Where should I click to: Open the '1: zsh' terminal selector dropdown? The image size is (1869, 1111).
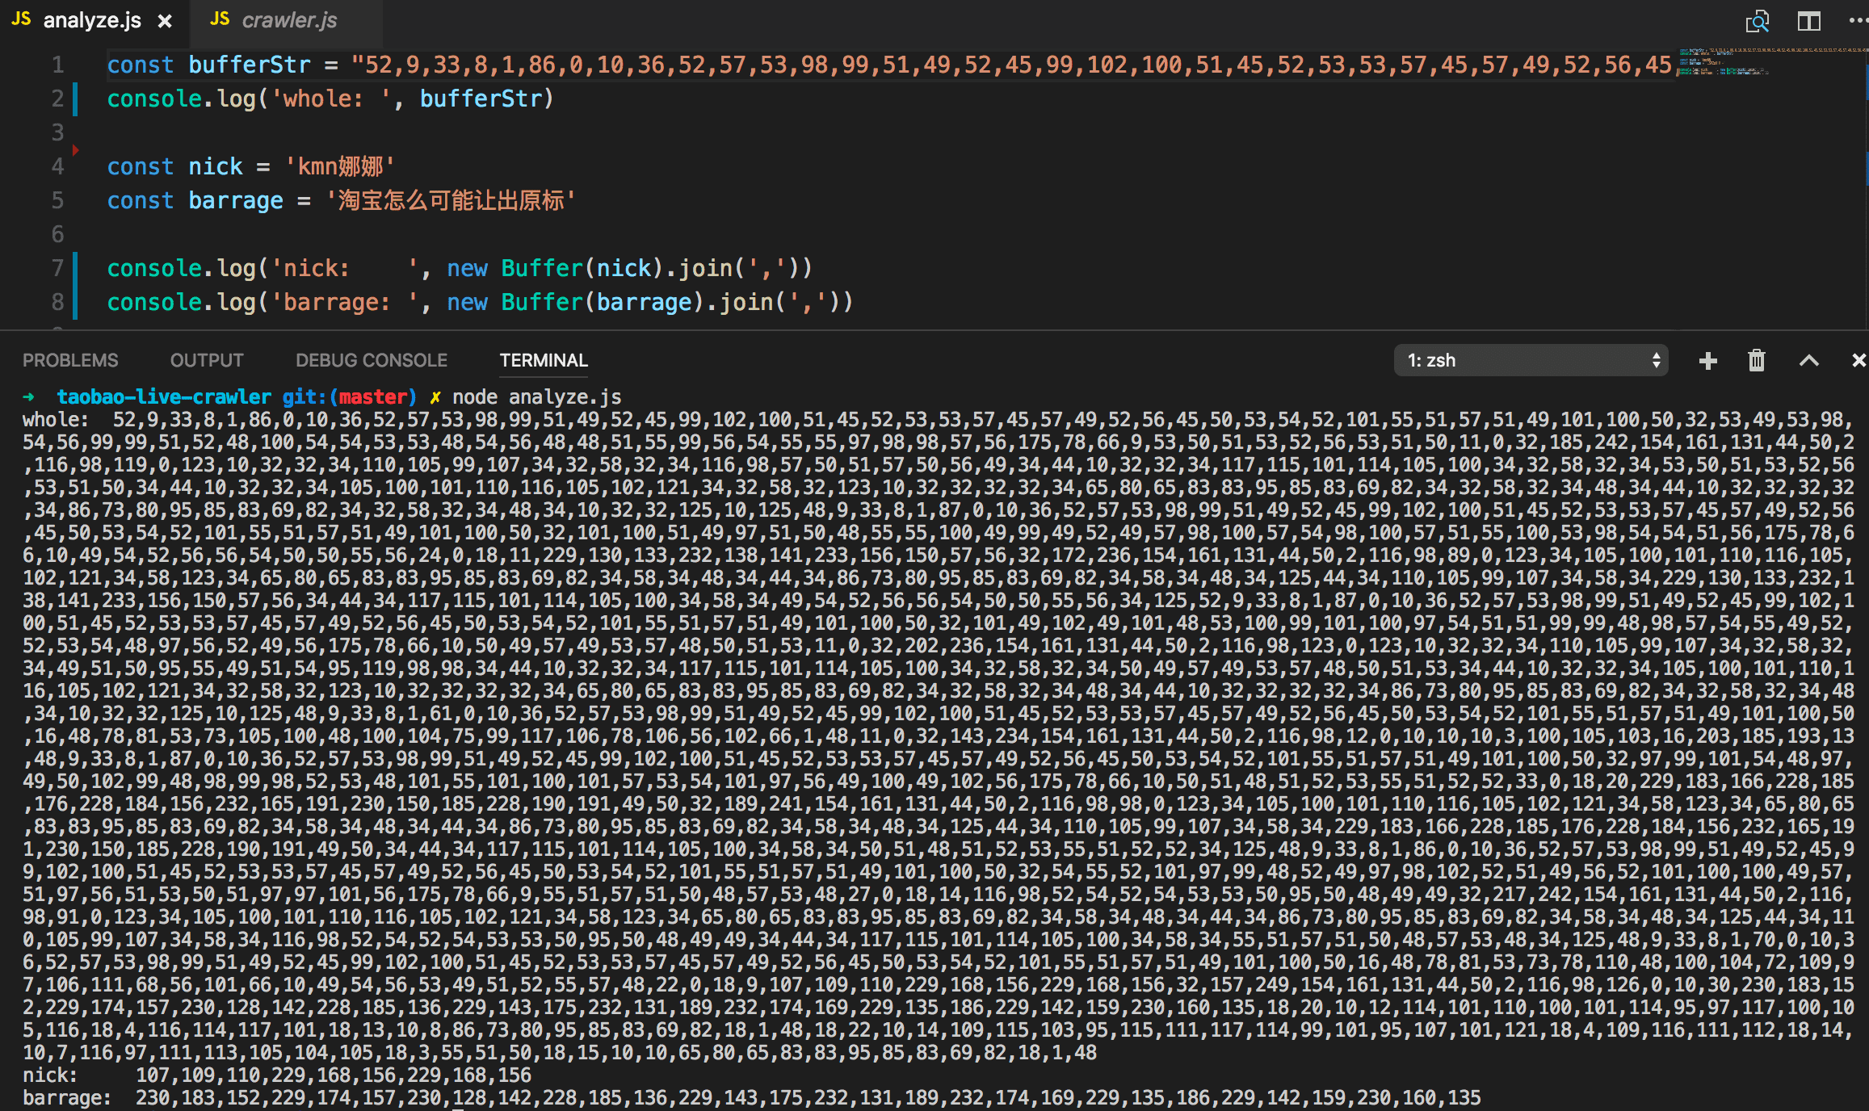(1531, 361)
